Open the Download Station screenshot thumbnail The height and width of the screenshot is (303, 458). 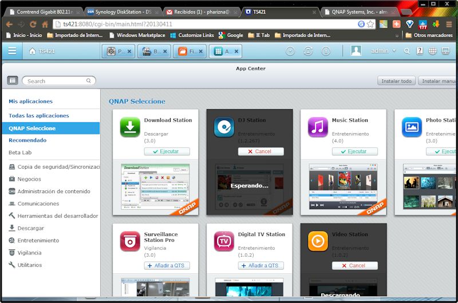click(x=155, y=186)
